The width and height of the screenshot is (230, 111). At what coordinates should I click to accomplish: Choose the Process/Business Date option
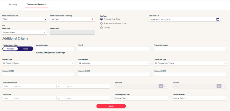[101, 23]
